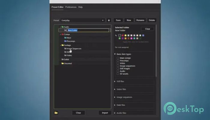
Task: Select the Main folder in the tree
Action: pos(69,38)
